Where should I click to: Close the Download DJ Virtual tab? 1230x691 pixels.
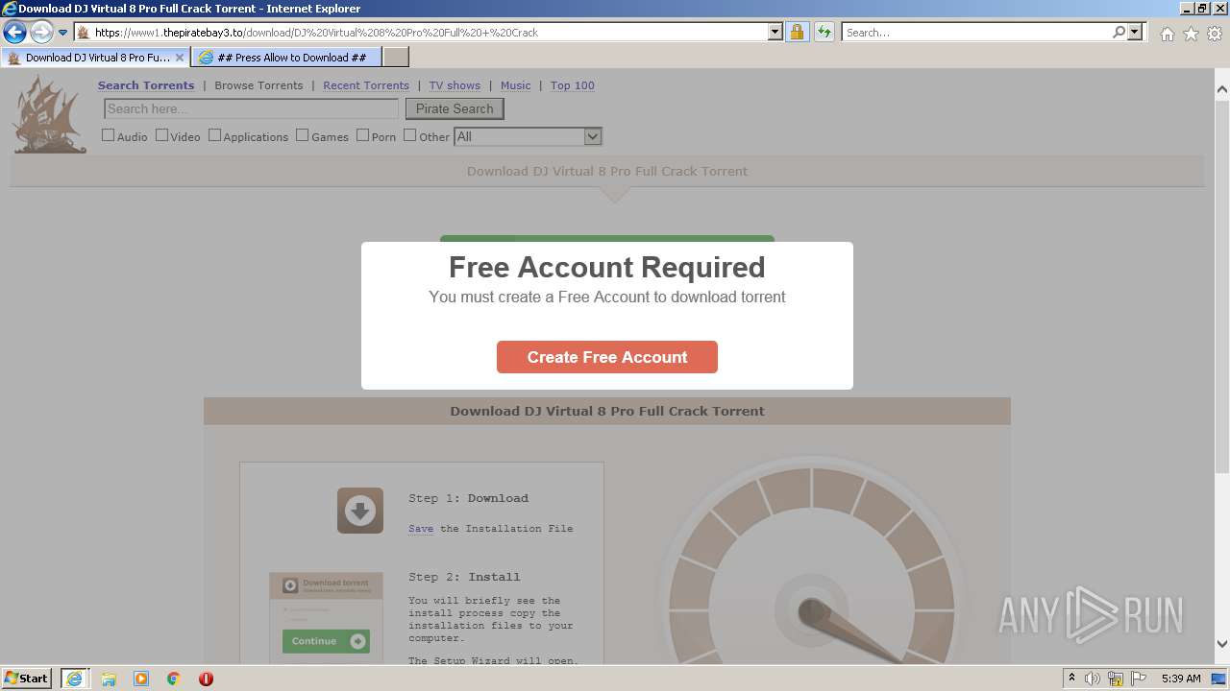179,58
